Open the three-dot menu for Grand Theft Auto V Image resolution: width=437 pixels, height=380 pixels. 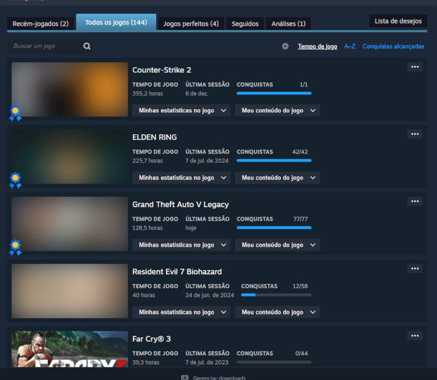tap(415, 201)
